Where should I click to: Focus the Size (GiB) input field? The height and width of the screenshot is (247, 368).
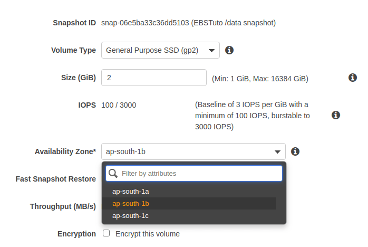click(153, 78)
